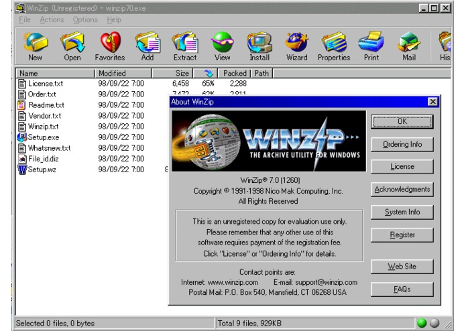Click the Ordering Info button
The image size is (466, 331).
pos(402,144)
